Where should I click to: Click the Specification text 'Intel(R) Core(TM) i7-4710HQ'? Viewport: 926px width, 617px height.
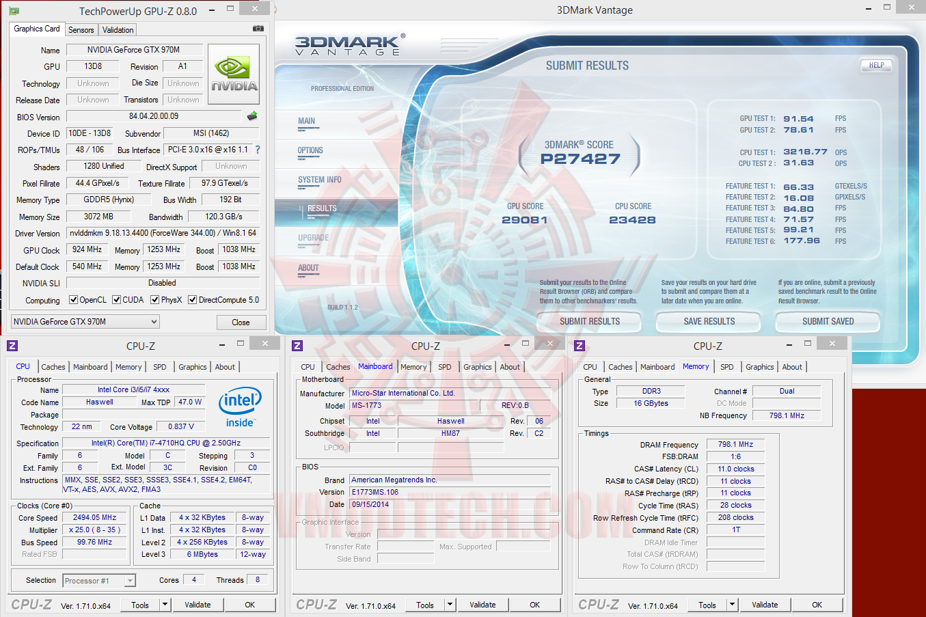coord(166,443)
